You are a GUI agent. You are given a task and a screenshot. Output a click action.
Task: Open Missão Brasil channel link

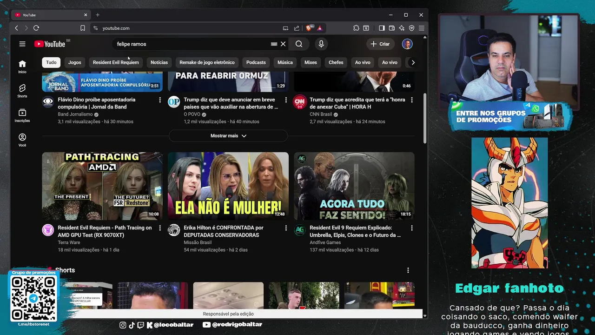coord(198,242)
